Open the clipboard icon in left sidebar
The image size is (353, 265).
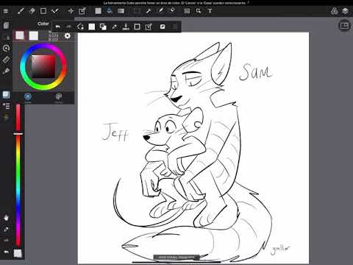point(6,25)
